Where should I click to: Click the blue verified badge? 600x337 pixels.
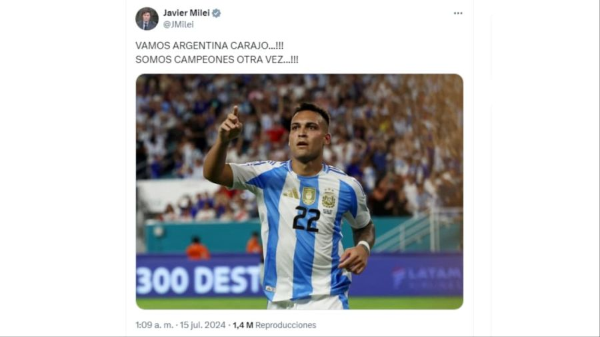tap(216, 13)
